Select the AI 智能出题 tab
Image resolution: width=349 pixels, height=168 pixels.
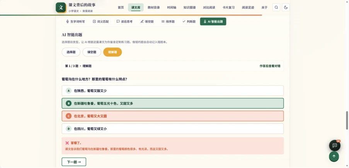[213, 22]
